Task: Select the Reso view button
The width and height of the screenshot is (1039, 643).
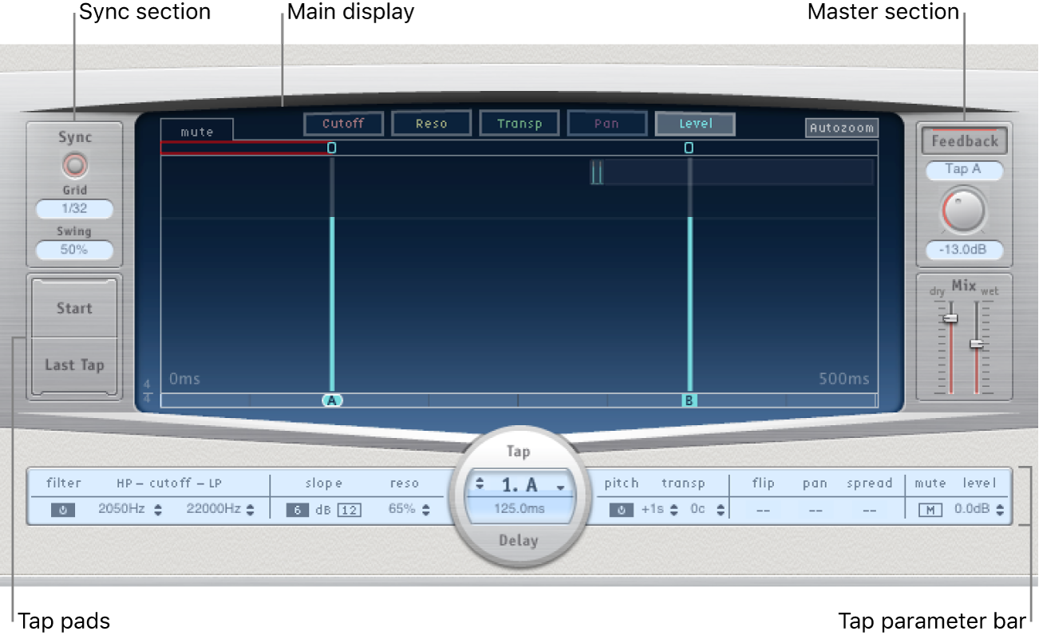Action: click(x=431, y=123)
